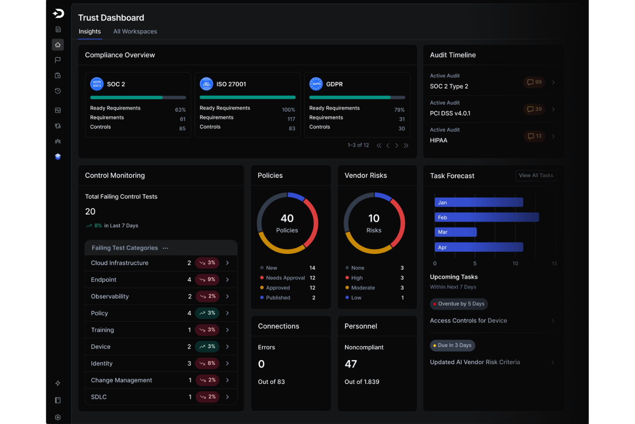Expand SOC 2 Type 2 audit chevron
Screen dimensions: 635x424
tap(553, 82)
